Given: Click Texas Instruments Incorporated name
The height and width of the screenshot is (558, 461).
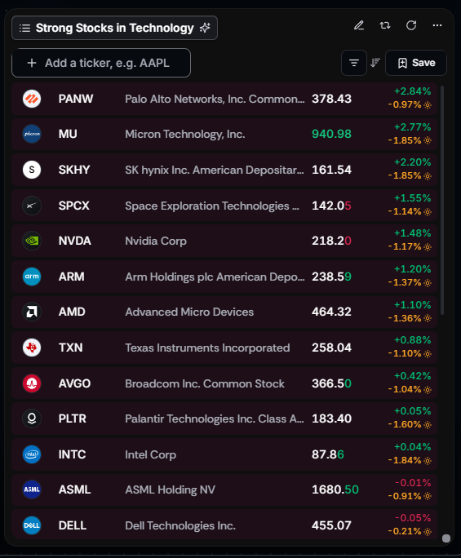Looking at the screenshot, I should (x=207, y=348).
